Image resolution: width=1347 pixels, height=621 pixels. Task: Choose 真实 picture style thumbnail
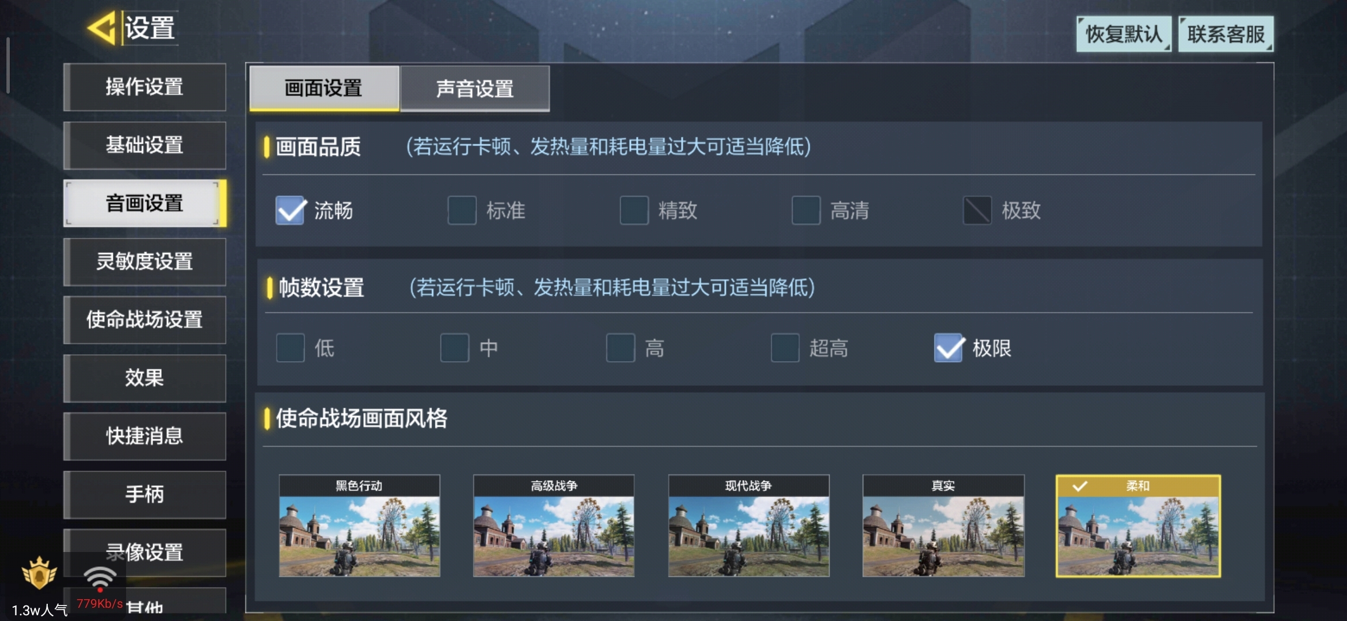click(x=943, y=526)
